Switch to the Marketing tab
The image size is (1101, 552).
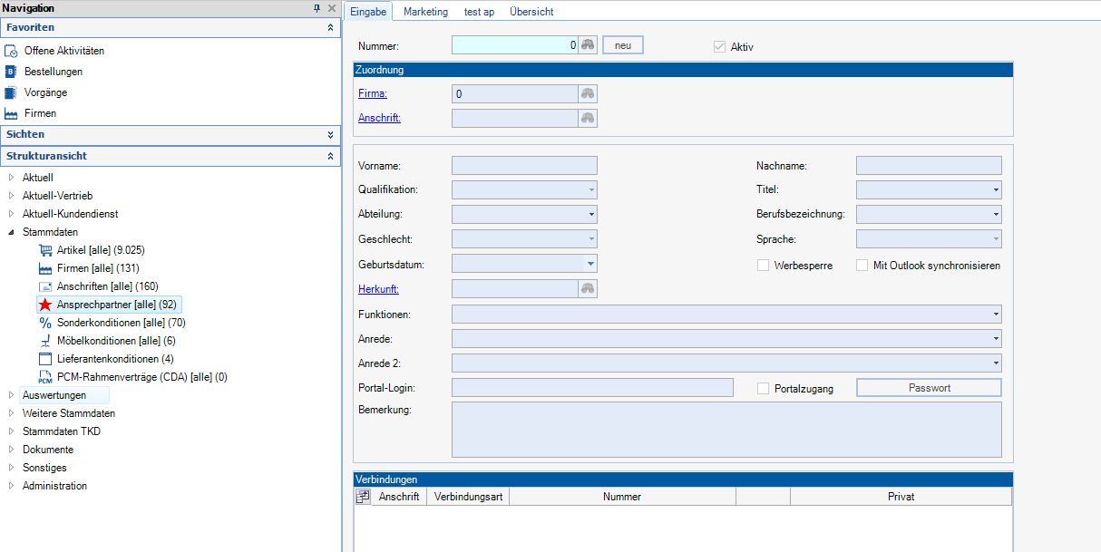[425, 12]
